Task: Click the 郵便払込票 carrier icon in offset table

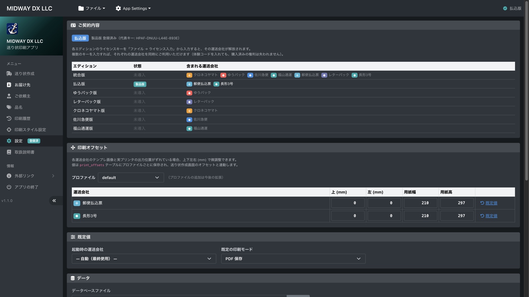Action: pyautogui.click(x=77, y=203)
